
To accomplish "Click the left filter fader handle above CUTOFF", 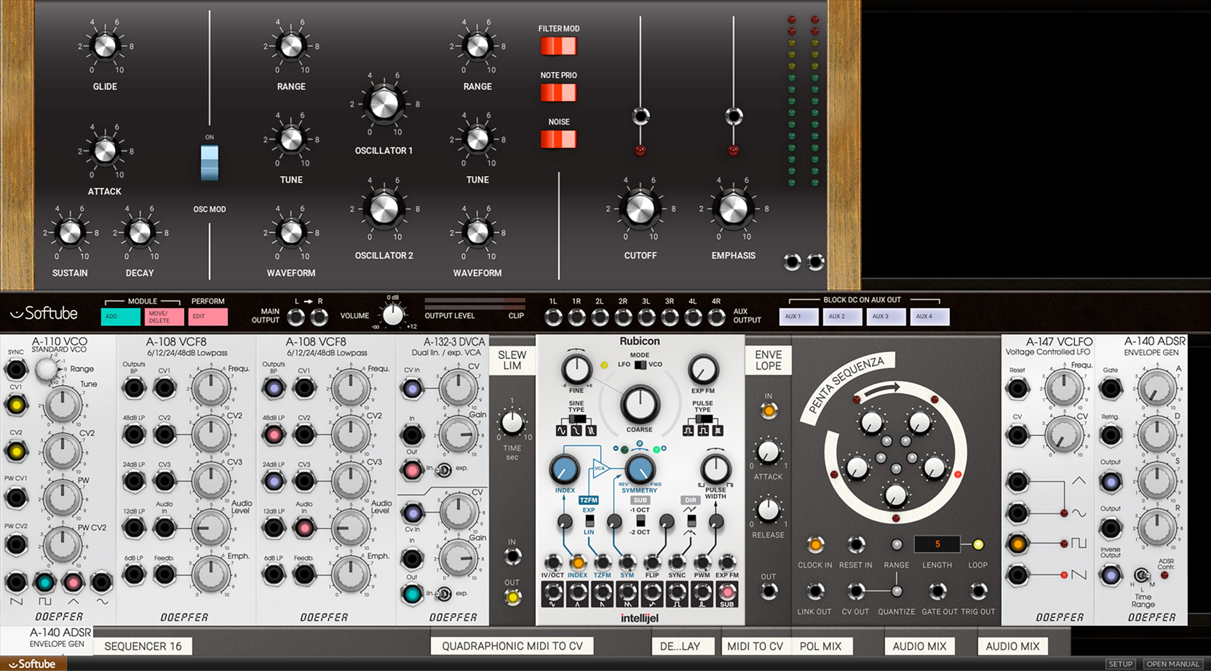I will (640, 116).
